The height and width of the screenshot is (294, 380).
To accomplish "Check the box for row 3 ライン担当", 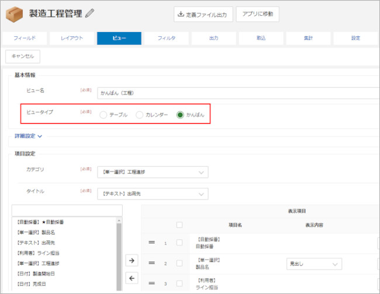I will click(179, 283).
